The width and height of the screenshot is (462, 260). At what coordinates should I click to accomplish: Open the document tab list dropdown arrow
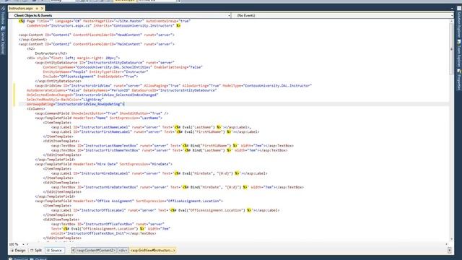452,9
